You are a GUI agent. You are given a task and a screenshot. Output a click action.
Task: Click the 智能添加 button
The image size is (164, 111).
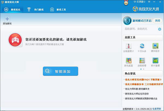coord(60,71)
